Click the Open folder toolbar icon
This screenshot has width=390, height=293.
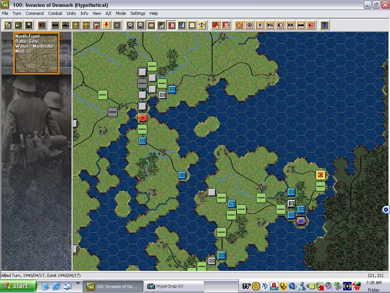(18, 25)
